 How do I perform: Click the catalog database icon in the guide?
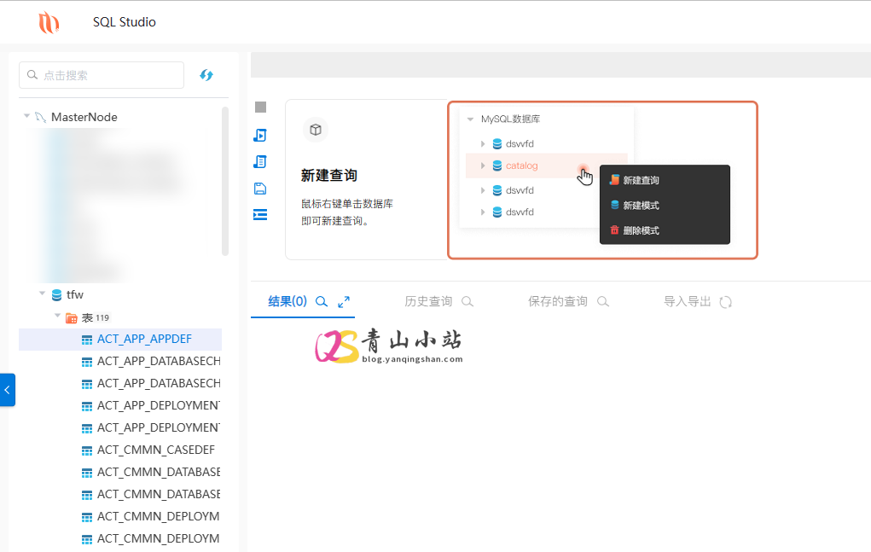click(497, 166)
